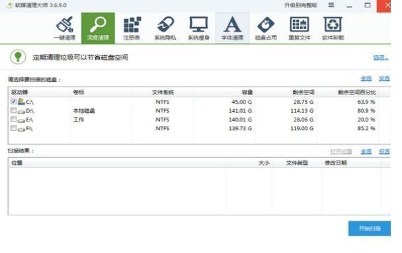Sort by 剩余空间 column header
The height and width of the screenshot is (253, 402).
point(286,92)
